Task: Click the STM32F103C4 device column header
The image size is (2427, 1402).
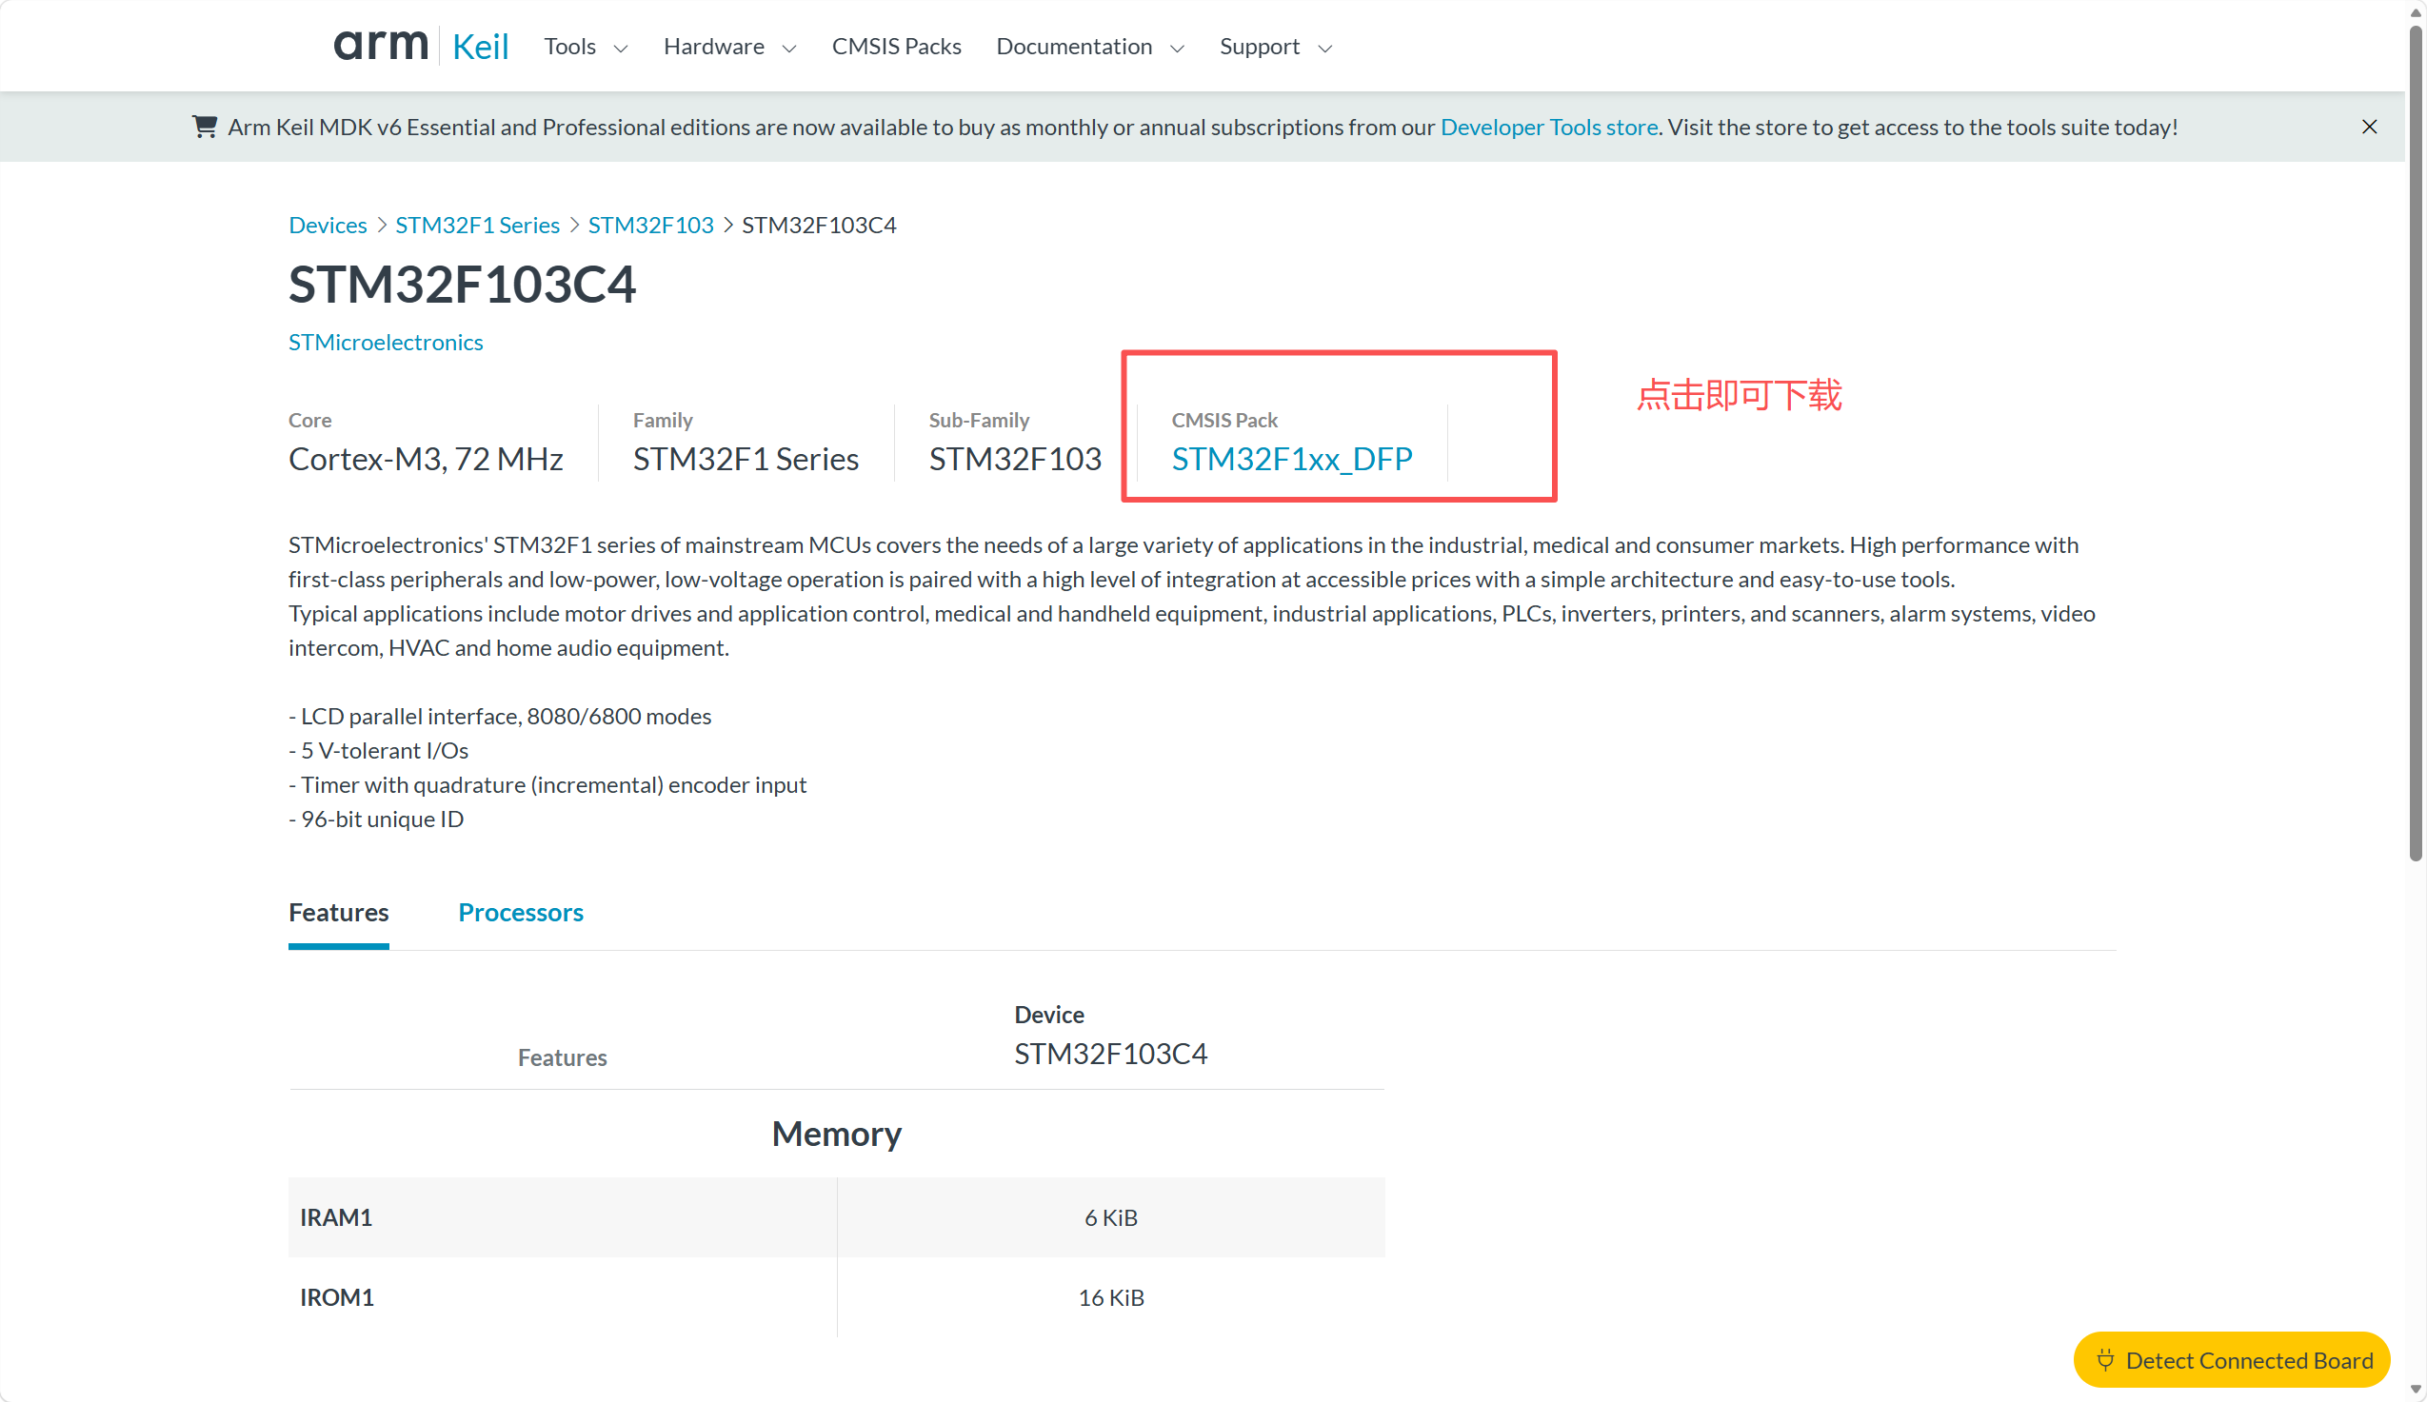Action: [x=1110, y=1054]
